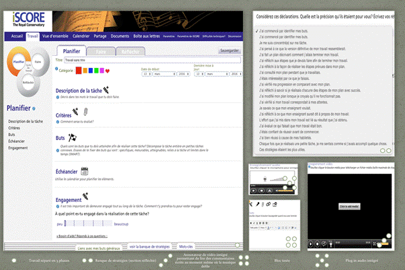
Task: Open the Buts flag icon
Action: coord(73,137)
